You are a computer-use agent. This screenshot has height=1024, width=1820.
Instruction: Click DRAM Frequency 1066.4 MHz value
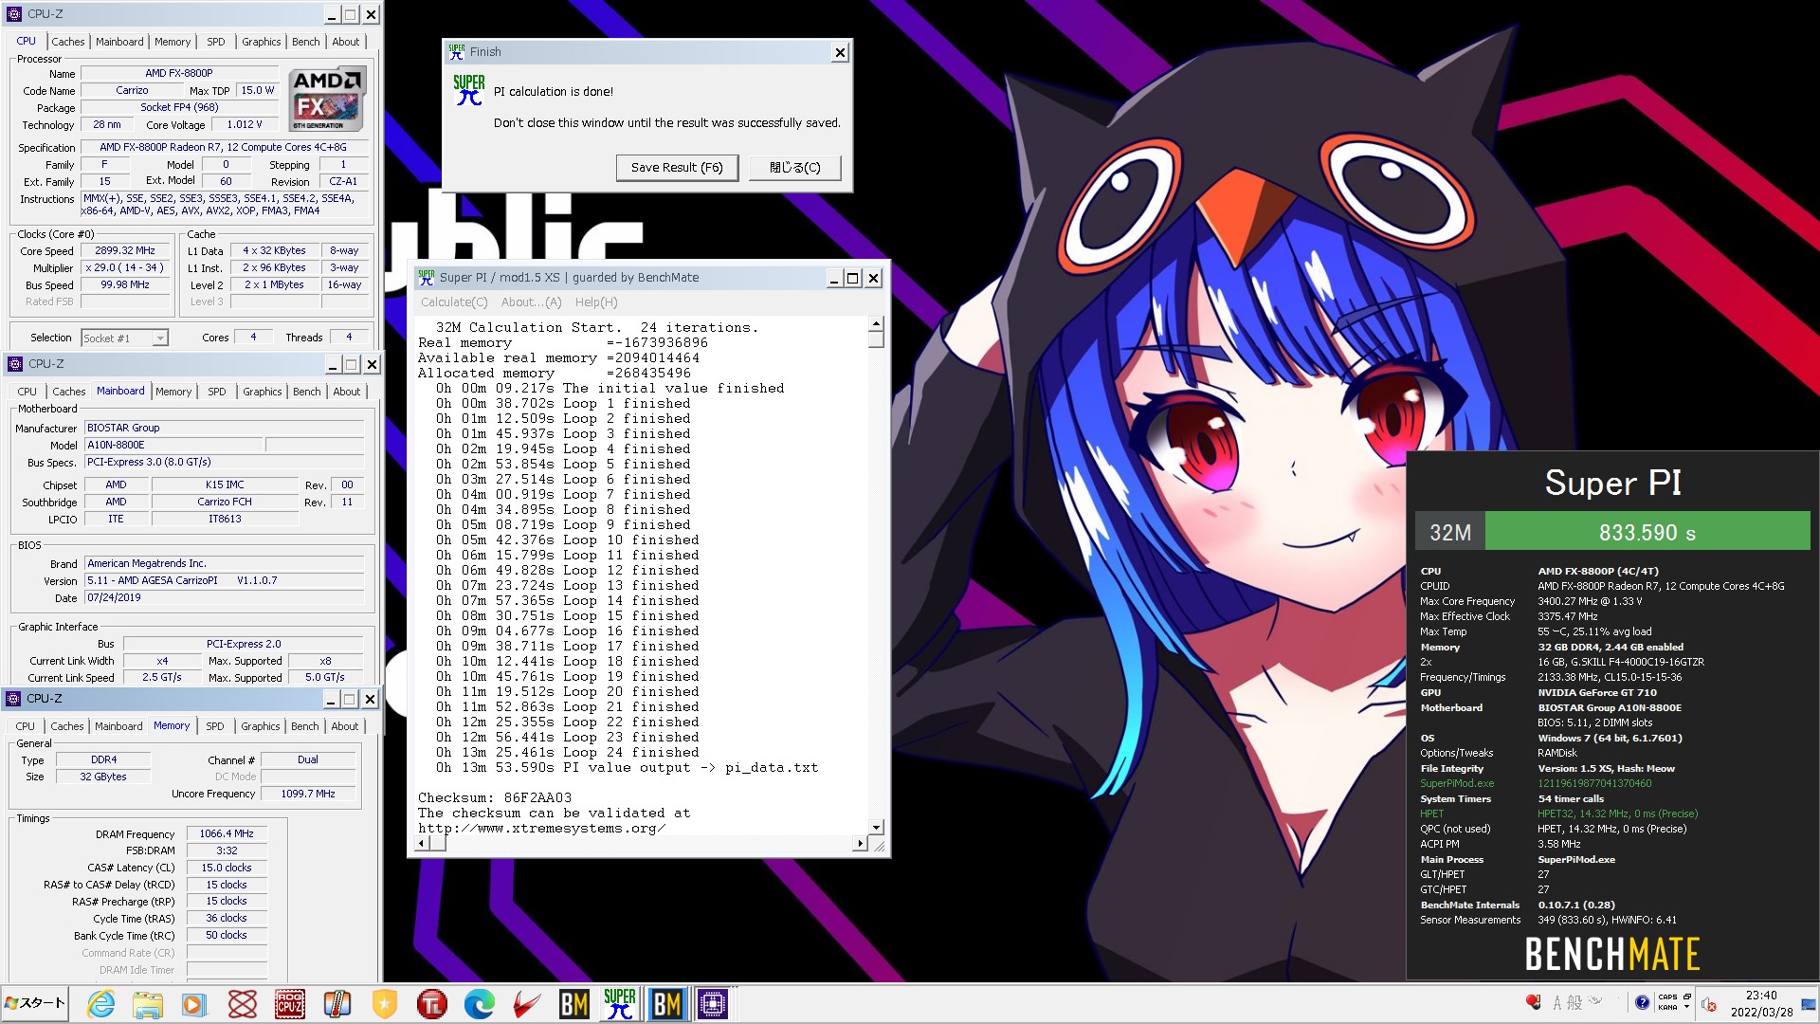pyautogui.click(x=227, y=834)
